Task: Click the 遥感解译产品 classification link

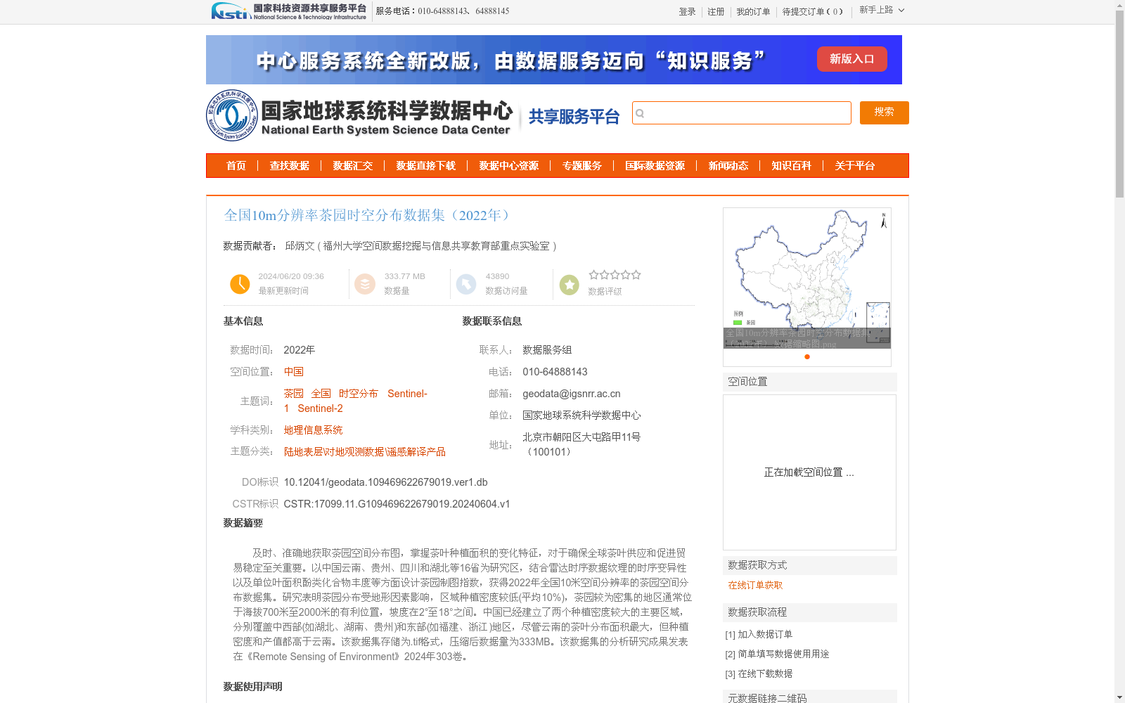Action: coord(418,451)
